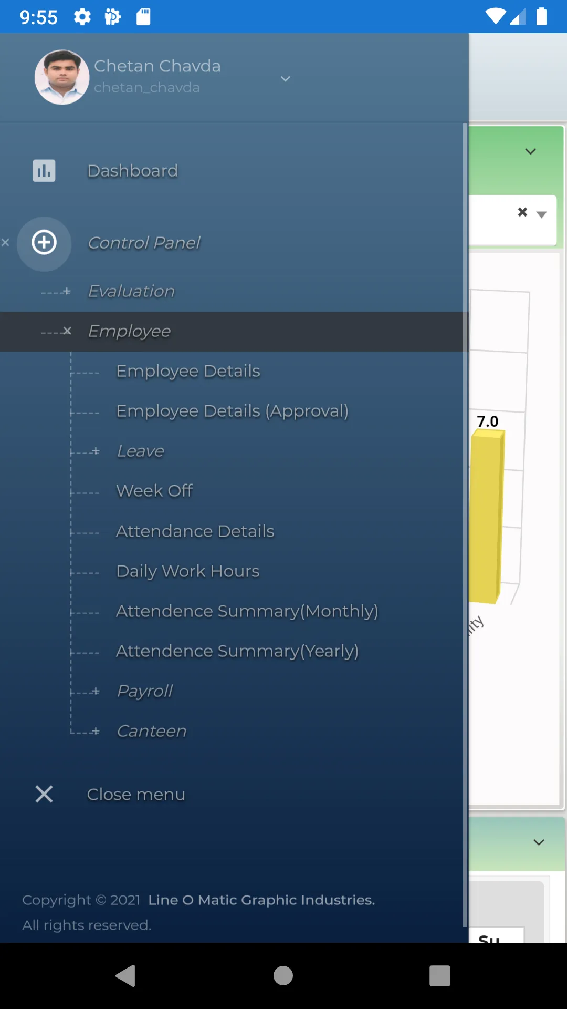Viewport: 567px width, 1009px height.
Task: Tap Android recent apps button
Action: click(440, 976)
